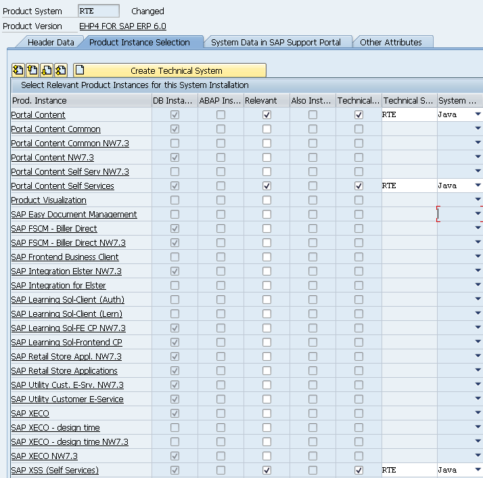Click the DB Insta... column header
Image resolution: width=483 pixels, height=478 pixels.
[x=175, y=100]
